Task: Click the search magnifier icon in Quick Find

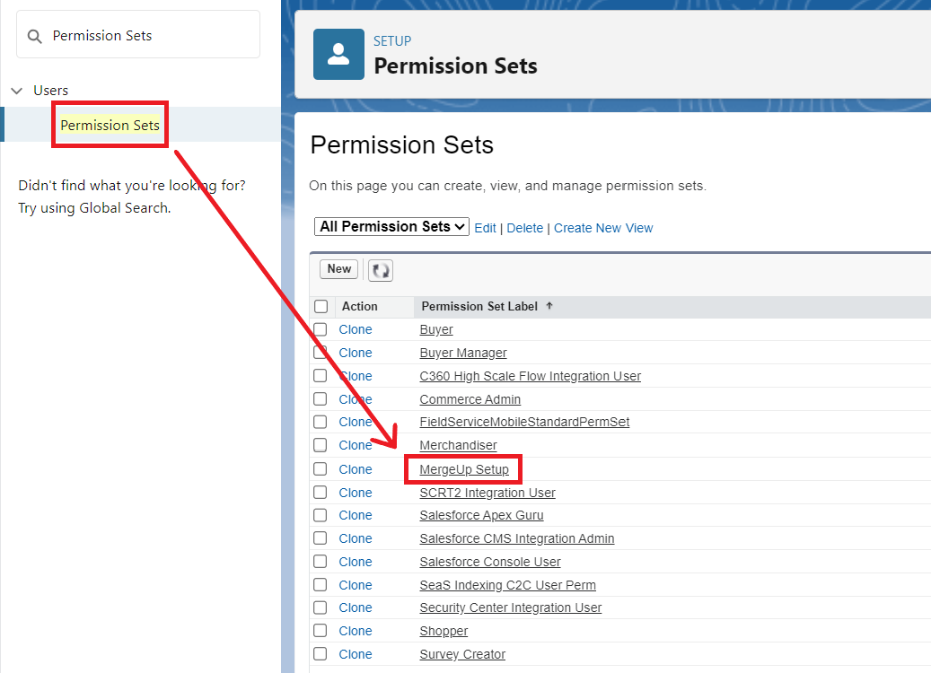Action: click(x=34, y=36)
